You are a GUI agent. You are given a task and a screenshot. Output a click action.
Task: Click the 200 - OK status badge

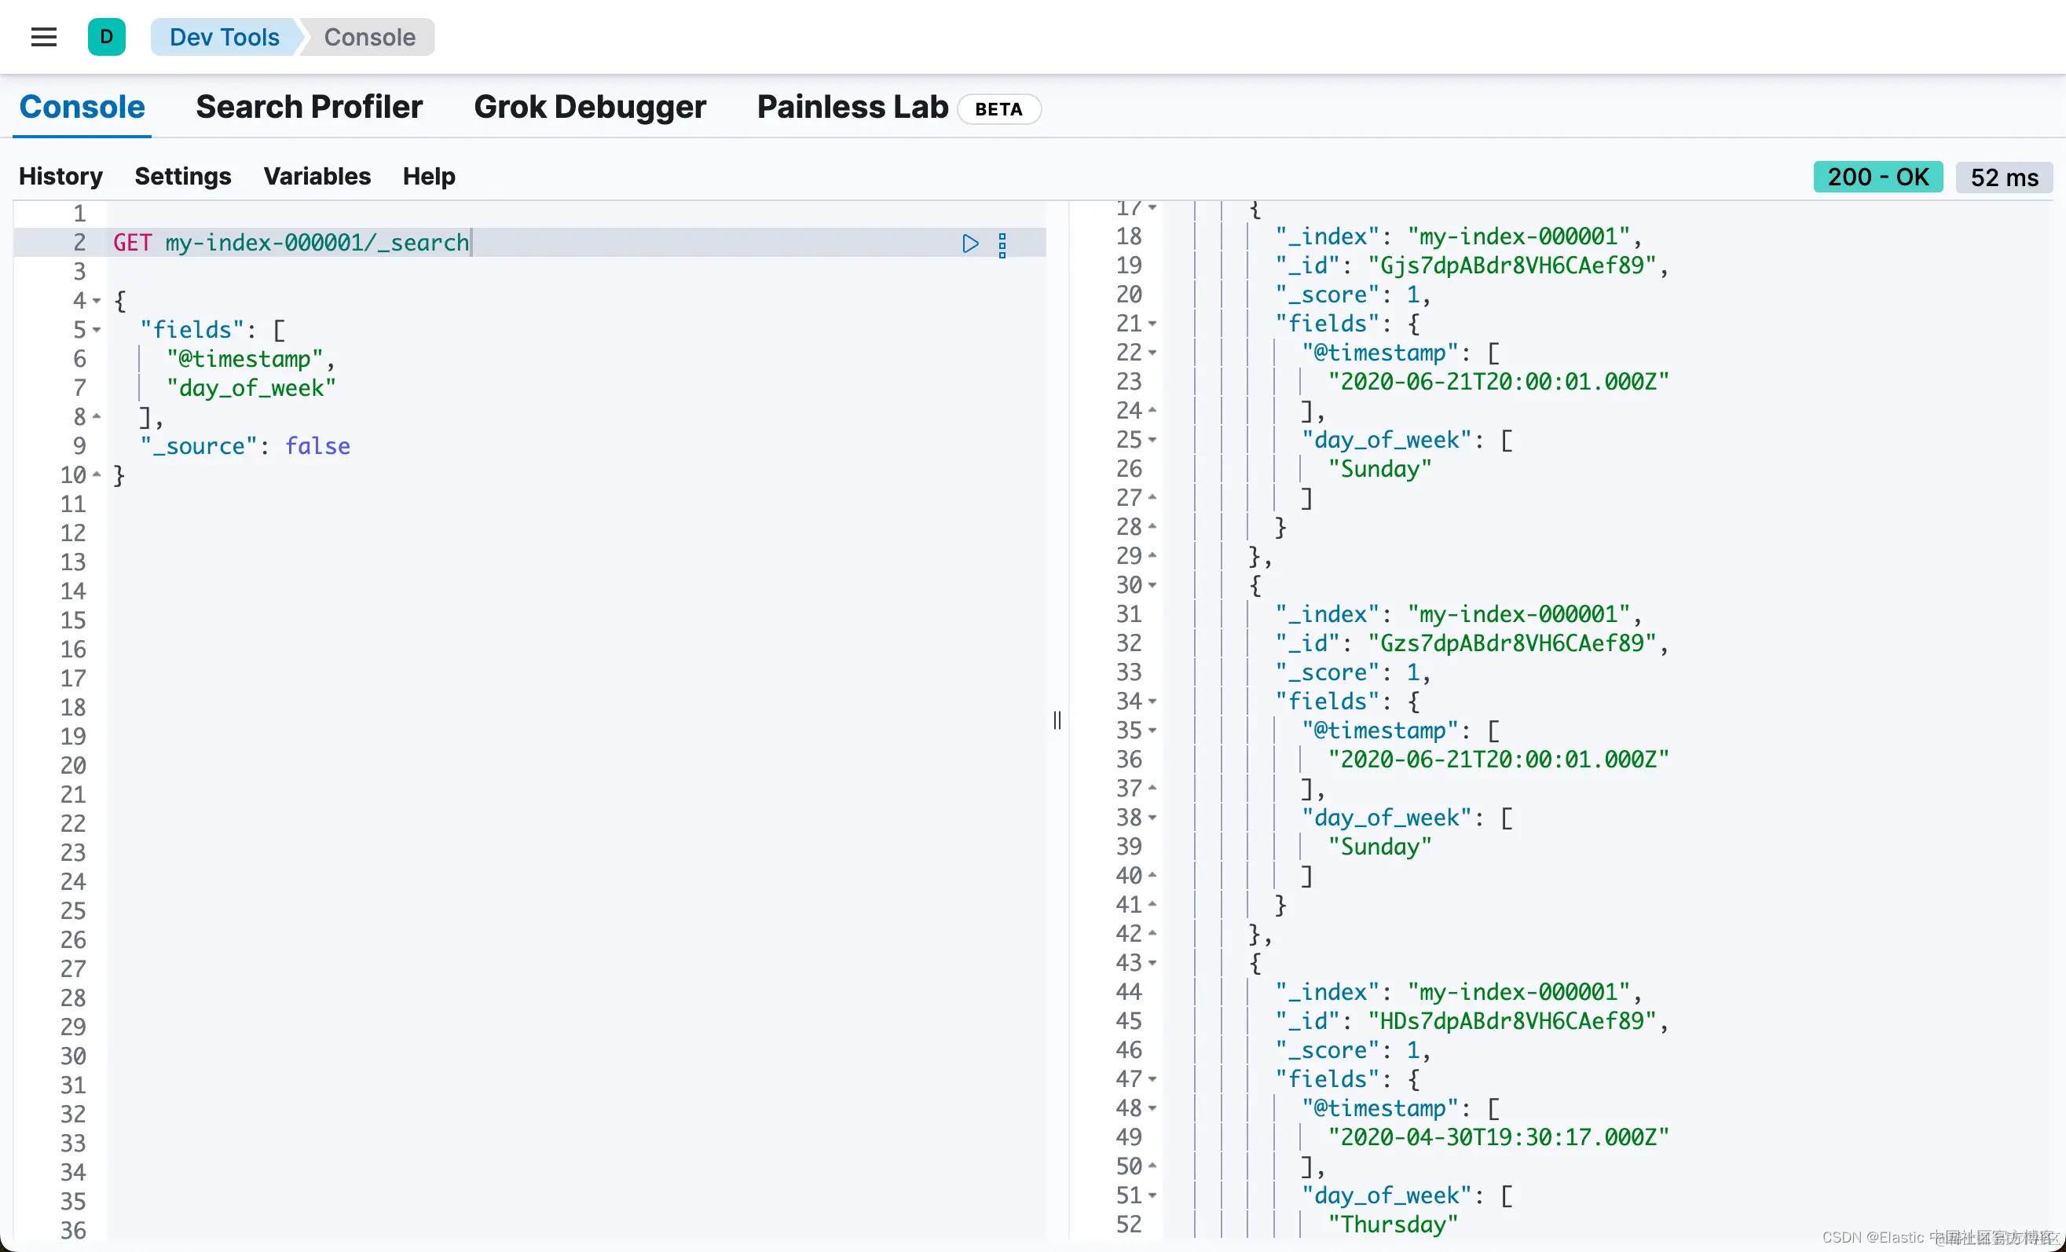tap(1877, 177)
